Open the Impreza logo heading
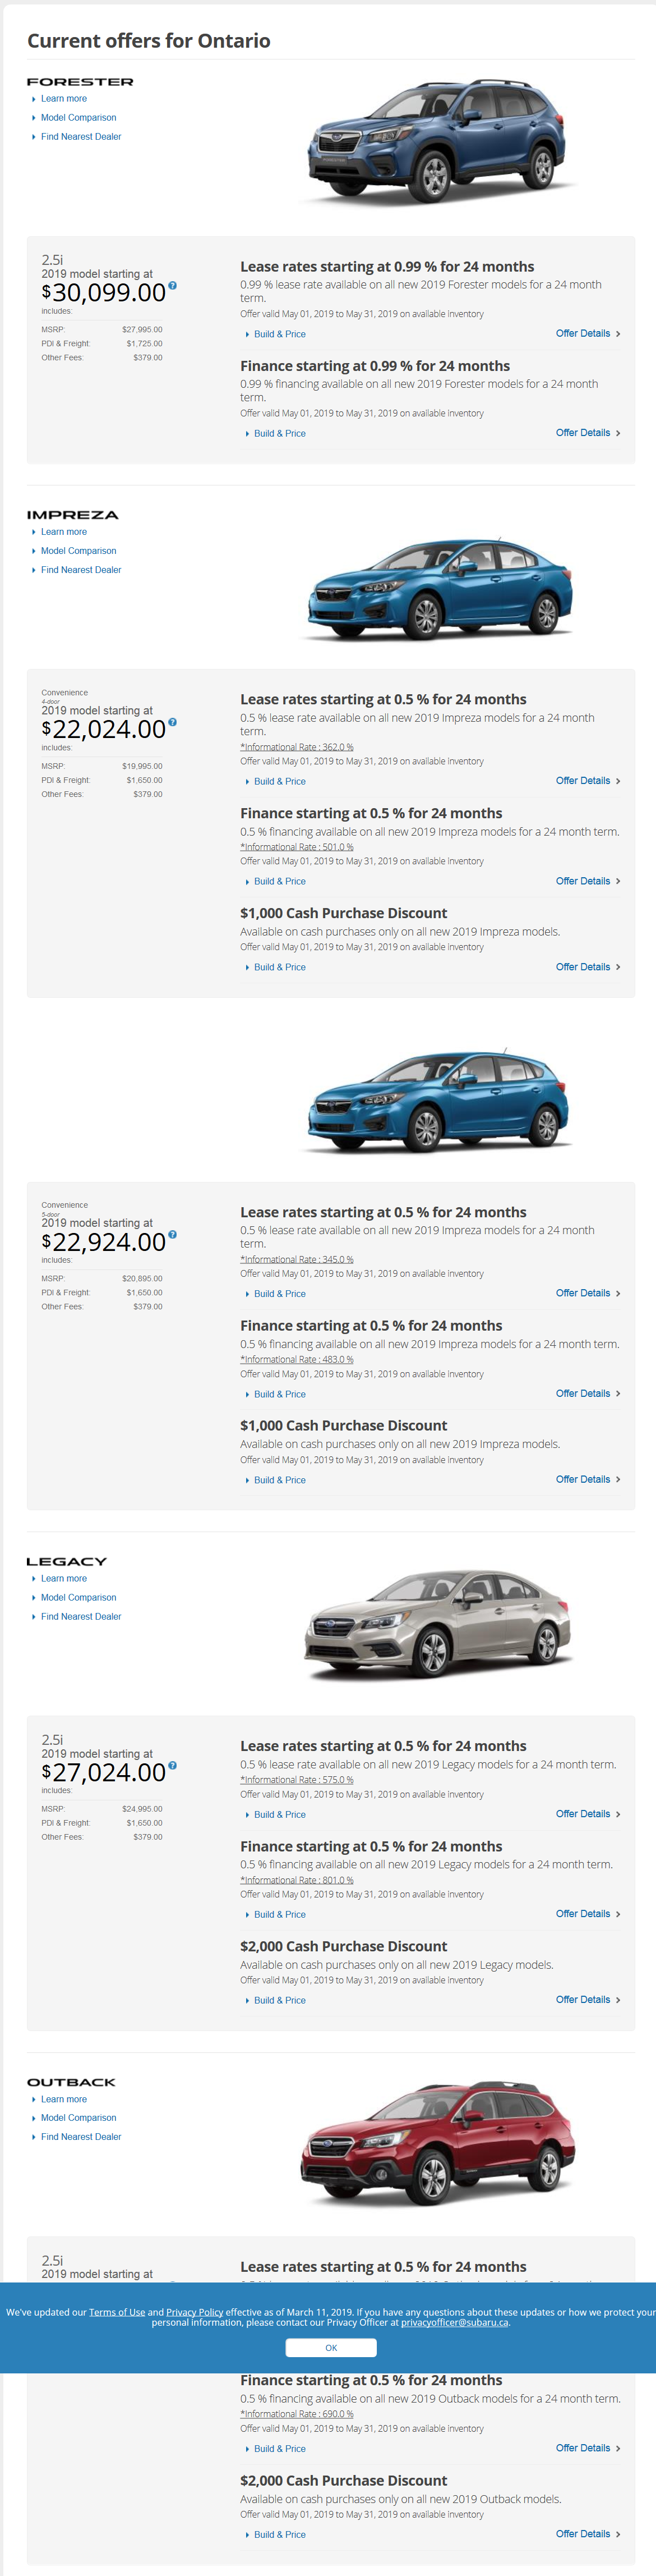The width and height of the screenshot is (656, 2576). pos(73,515)
